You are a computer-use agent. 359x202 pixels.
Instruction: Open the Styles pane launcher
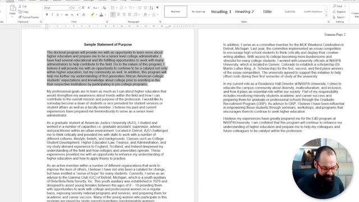(x=328, y=22)
